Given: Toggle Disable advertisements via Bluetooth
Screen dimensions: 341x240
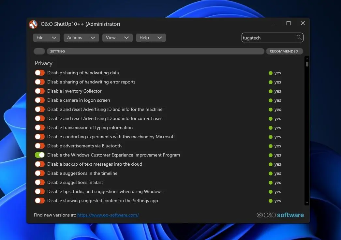Looking at the screenshot, I should point(39,146).
